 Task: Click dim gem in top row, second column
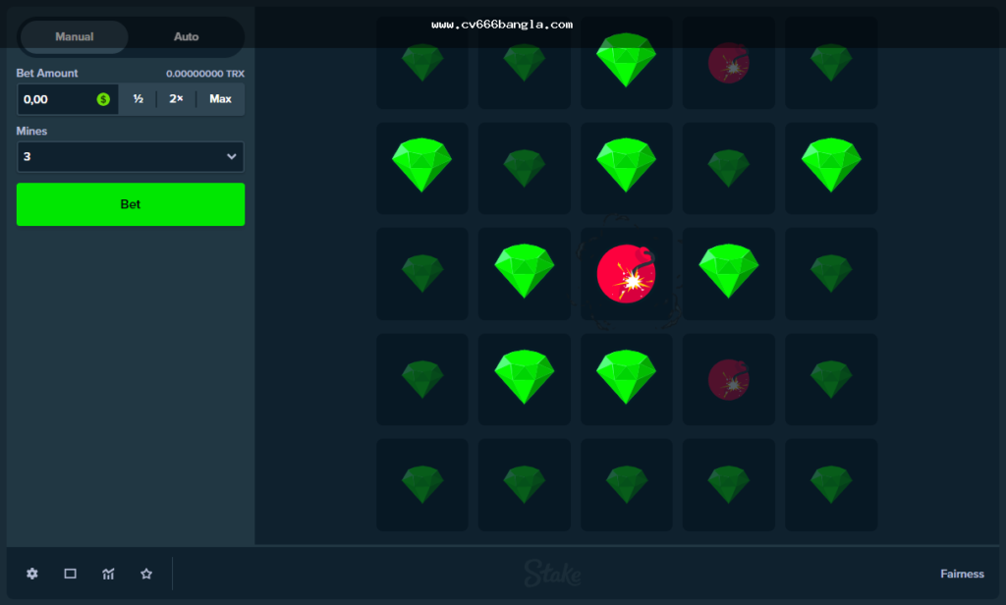tap(525, 63)
